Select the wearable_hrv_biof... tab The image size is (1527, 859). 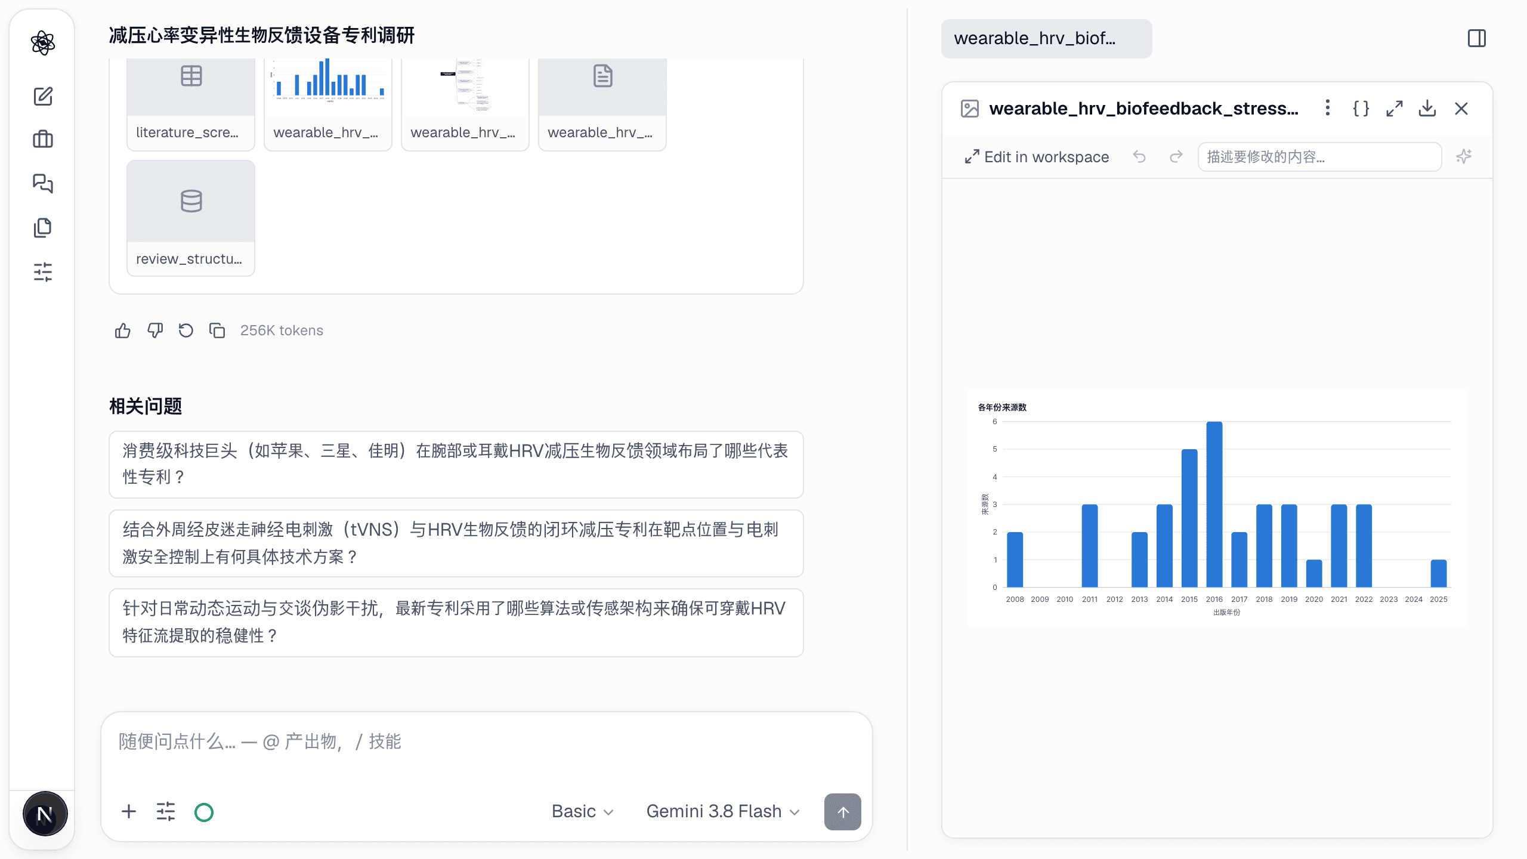(x=1046, y=39)
